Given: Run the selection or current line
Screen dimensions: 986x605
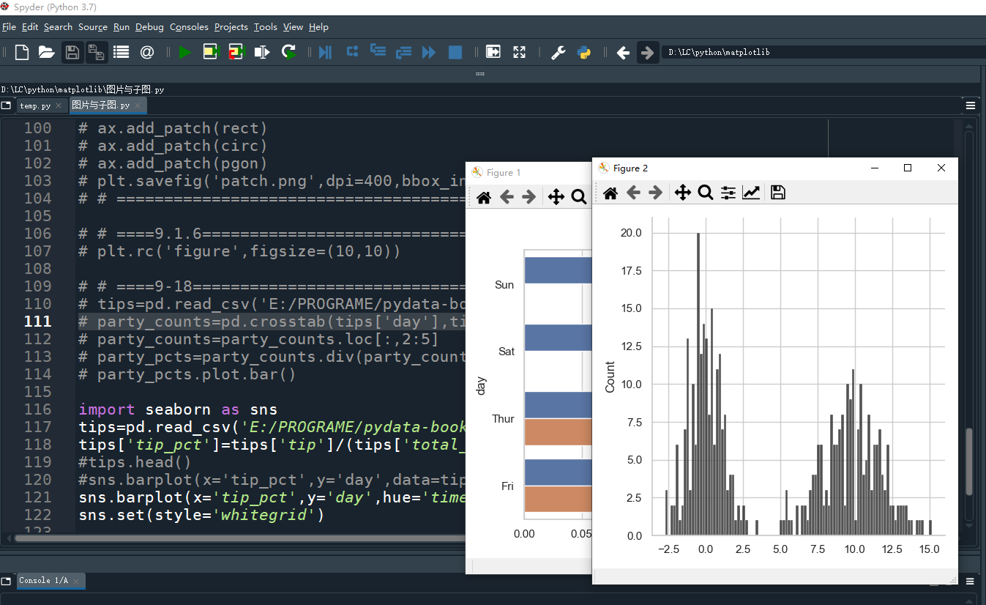Looking at the screenshot, I should coord(262,52).
